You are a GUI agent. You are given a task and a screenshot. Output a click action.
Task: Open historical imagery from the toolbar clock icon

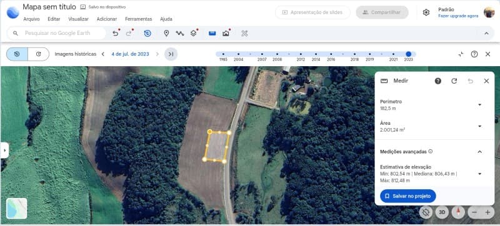[147, 33]
